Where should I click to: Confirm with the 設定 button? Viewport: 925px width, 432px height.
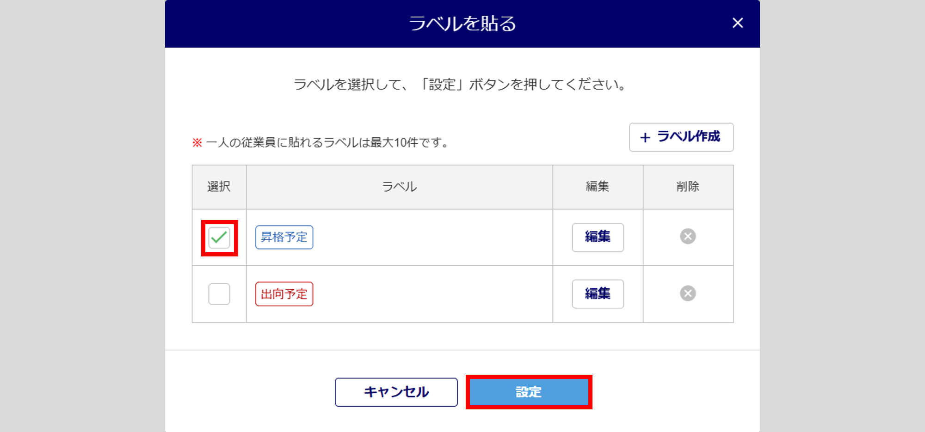pos(529,392)
